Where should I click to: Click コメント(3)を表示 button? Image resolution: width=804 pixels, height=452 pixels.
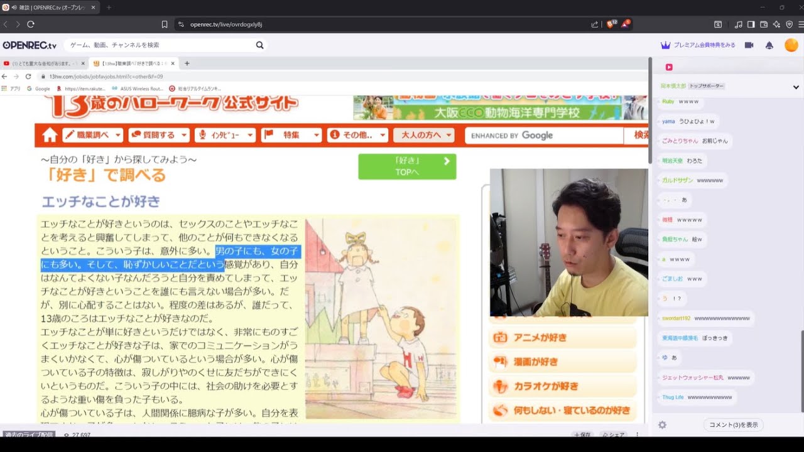[733, 425]
